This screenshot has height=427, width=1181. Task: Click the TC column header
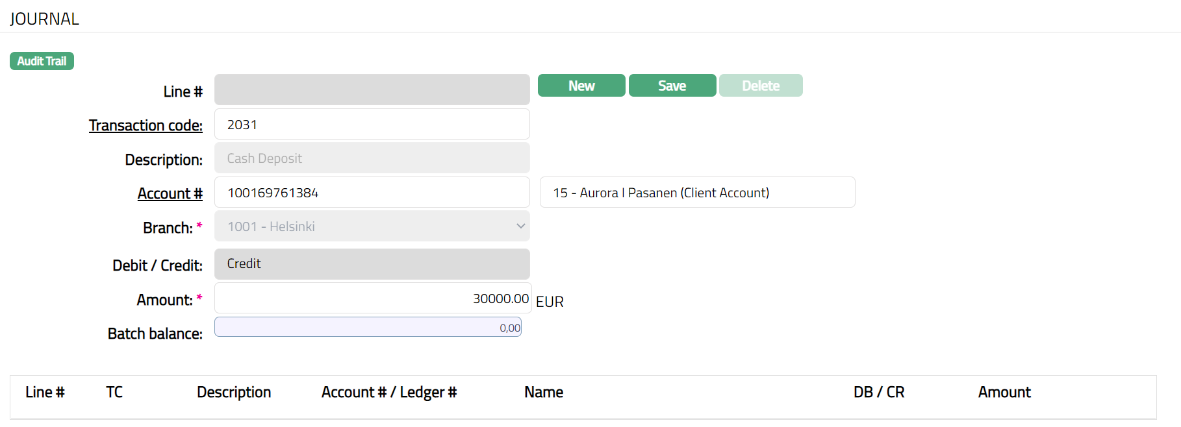[114, 392]
